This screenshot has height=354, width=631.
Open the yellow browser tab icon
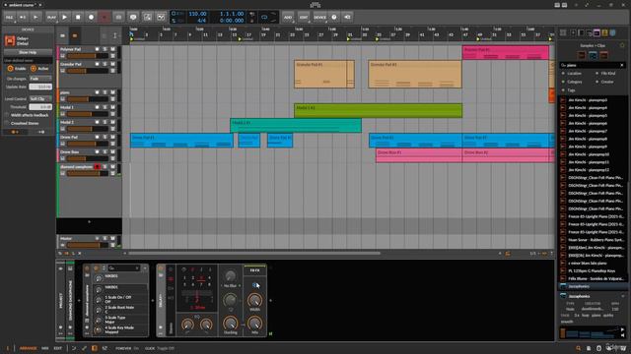tap(604, 32)
